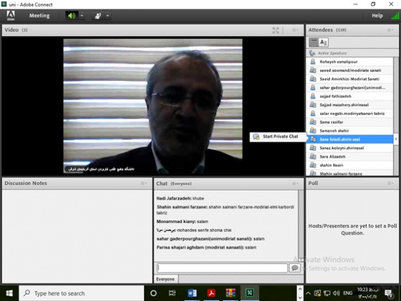
Task: Click Start Private Chat
Action: (280, 137)
